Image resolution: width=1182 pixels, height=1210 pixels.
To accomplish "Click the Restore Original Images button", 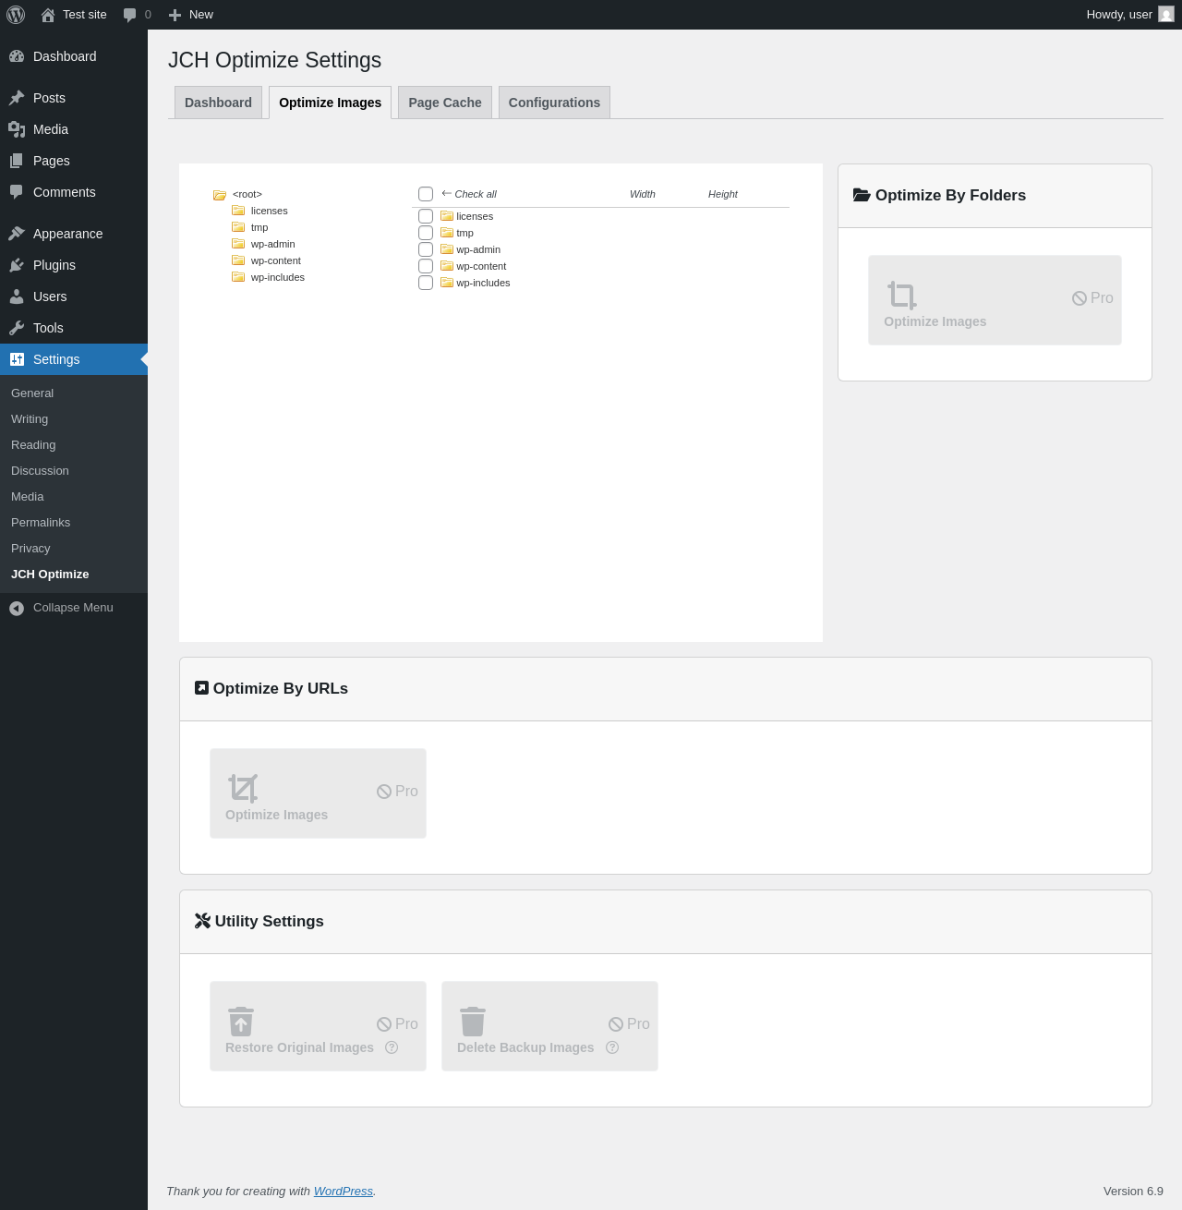I will tap(318, 1026).
